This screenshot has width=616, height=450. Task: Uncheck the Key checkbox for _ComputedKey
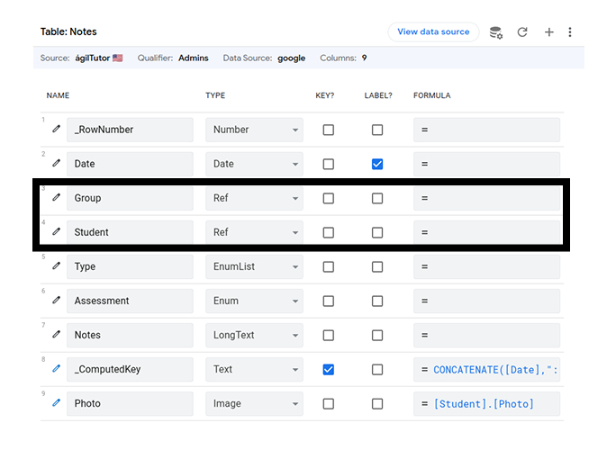[329, 369]
